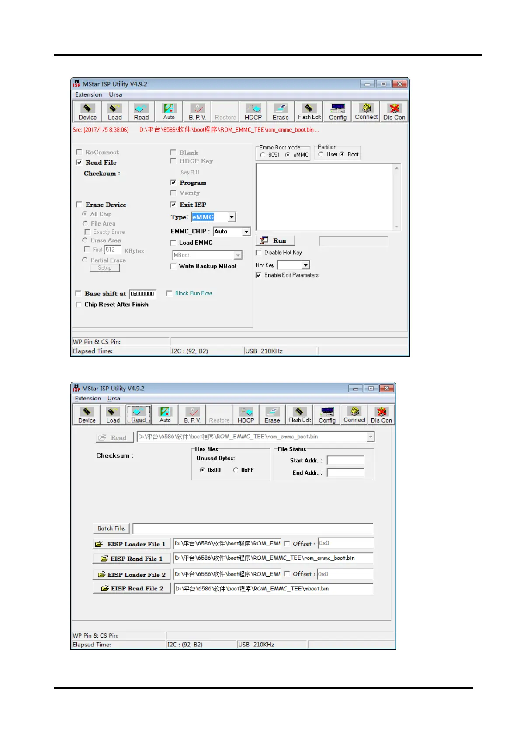
Task: Select 0xFF unused bytes option
Action: click(x=236, y=470)
